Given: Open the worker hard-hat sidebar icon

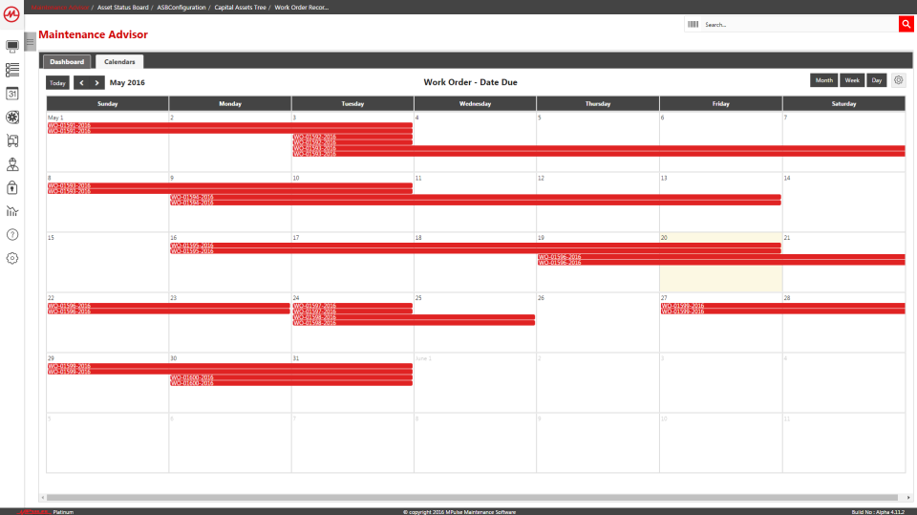Looking at the screenshot, I should coord(12,164).
